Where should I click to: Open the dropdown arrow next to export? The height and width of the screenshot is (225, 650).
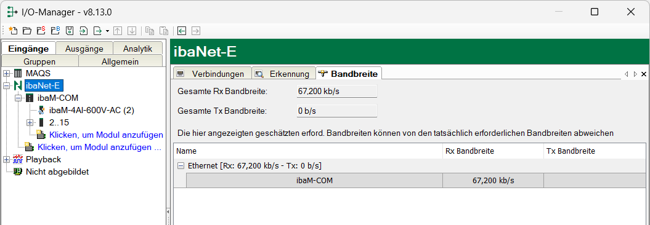click(x=107, y=31)
